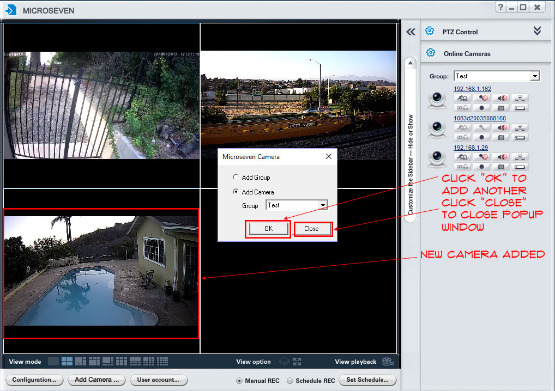The height and width of the screenshot is (391, 555).
Task: Select the gate camera video pane
Action: pyautogui.click(x=101, y=105)
